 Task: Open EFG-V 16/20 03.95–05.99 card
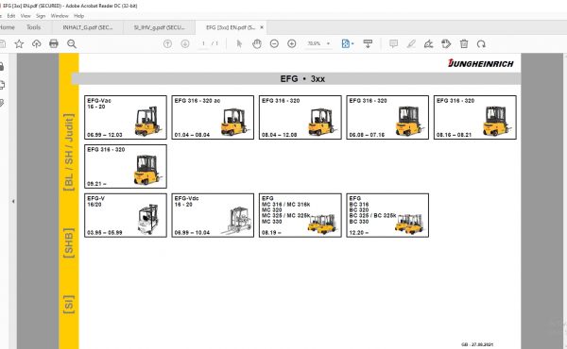click(126, 215)
